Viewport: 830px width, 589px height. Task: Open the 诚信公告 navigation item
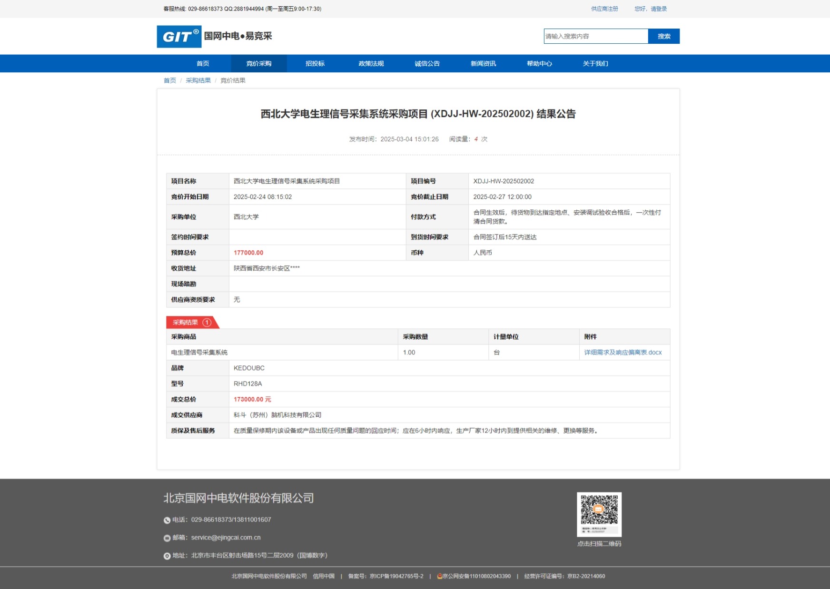tap(427, 64)
